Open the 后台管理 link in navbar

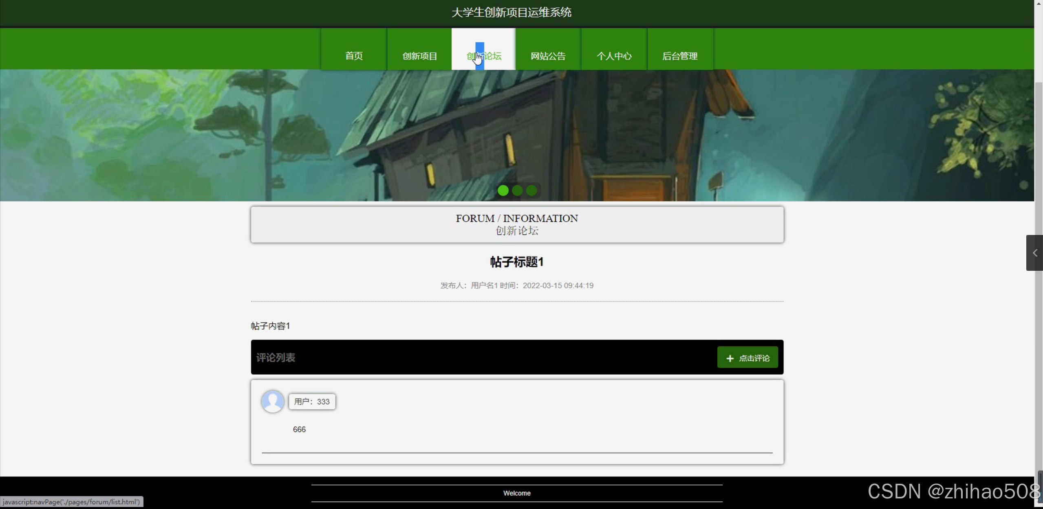(x=680, y=56)
